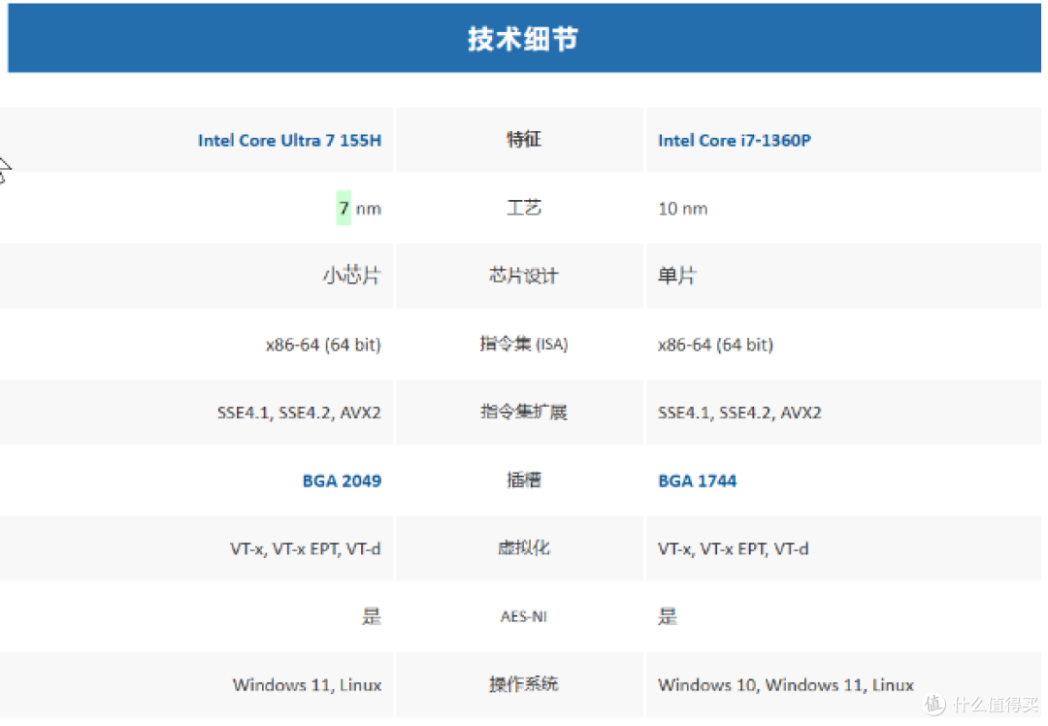The height and width of the screenshot is (726, 1048).
Task: Click the 指令集扩展 row label
Action: click(x=523, y=412)
